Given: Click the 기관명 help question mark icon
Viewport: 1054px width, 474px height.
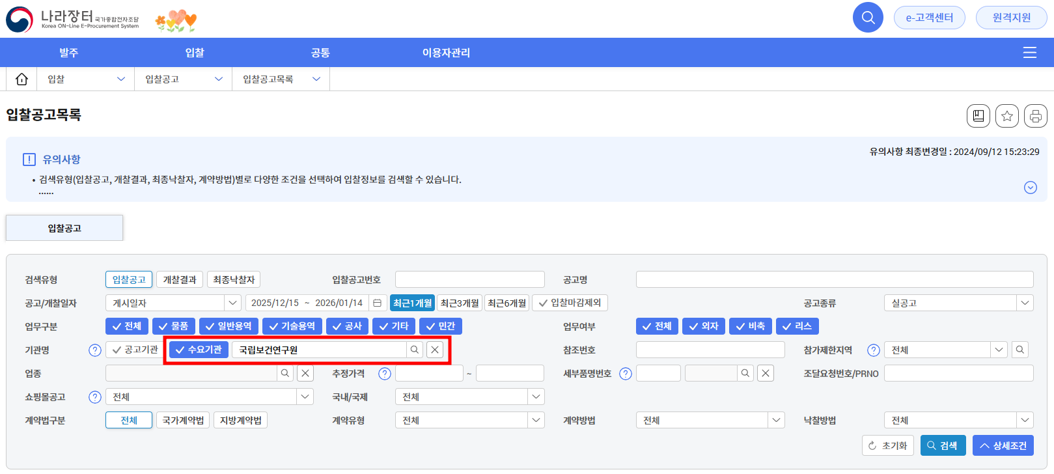Looking at the screenshot, I should (95, 350).
